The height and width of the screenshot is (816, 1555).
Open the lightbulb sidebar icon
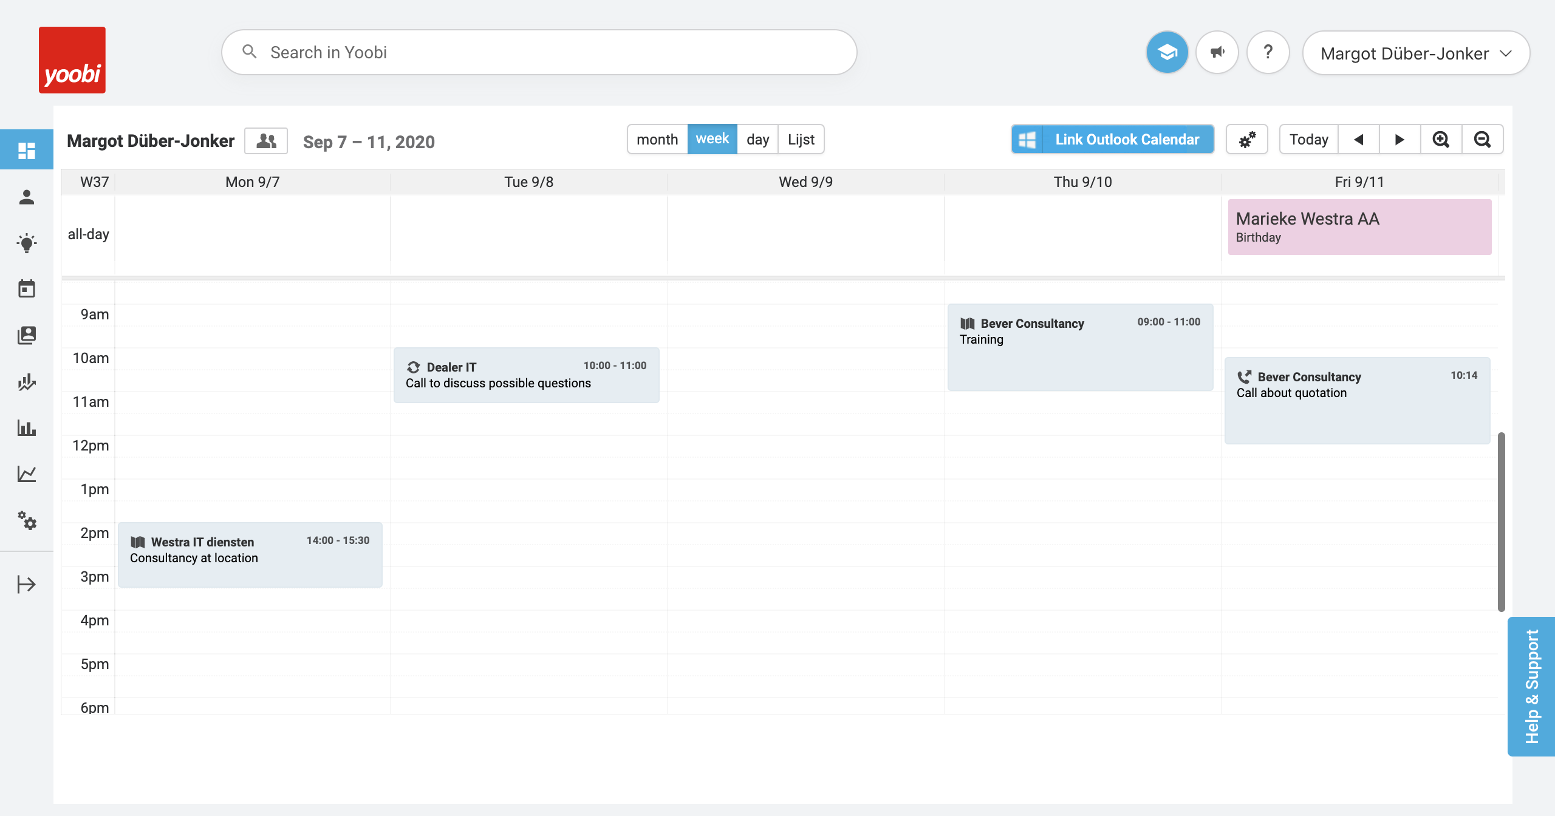27,243
